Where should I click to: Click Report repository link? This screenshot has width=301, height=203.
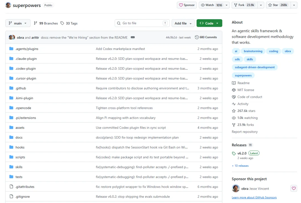pos(245,132)
